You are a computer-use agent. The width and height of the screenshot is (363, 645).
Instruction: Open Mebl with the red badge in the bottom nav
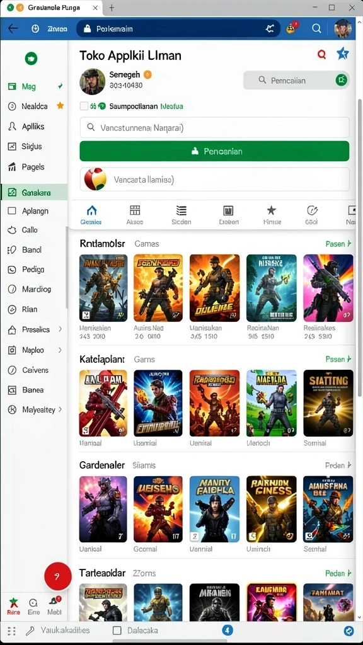[55, 606]
